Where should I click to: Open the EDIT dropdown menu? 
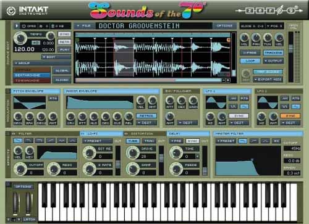[x=56, y=57]
